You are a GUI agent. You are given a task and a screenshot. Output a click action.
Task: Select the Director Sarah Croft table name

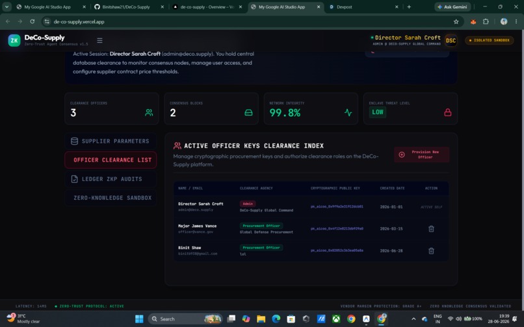point(200,204)
